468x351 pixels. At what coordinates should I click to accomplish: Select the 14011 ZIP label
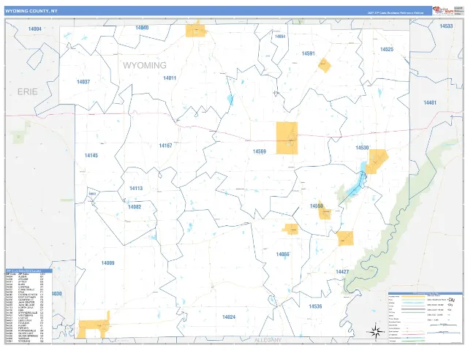170,78
